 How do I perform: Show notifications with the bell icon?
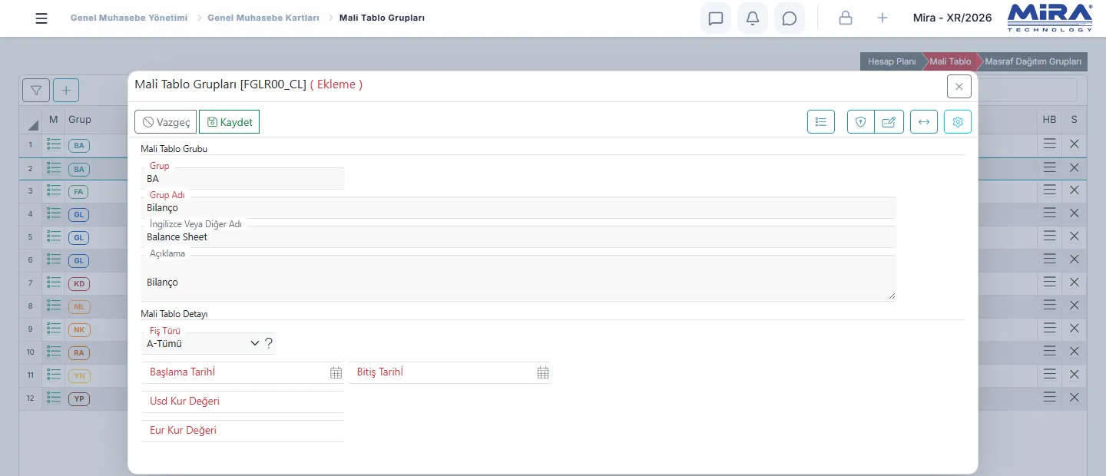(753, 18)
